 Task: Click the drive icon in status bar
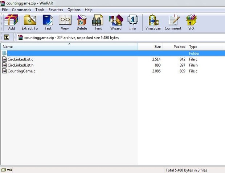(3, 170)
